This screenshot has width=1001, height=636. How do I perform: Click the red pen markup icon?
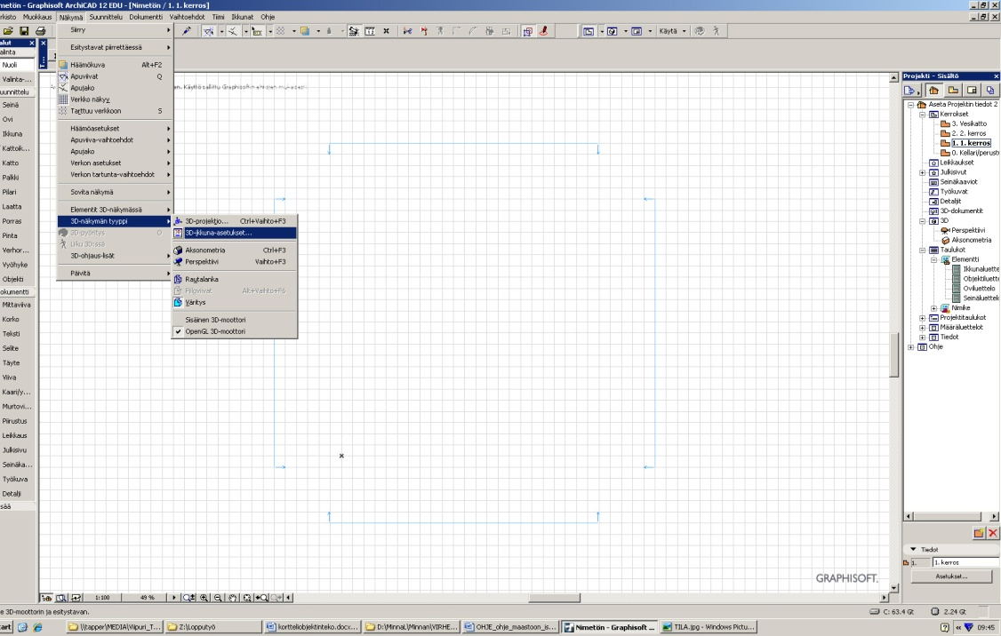coord(544,30)
